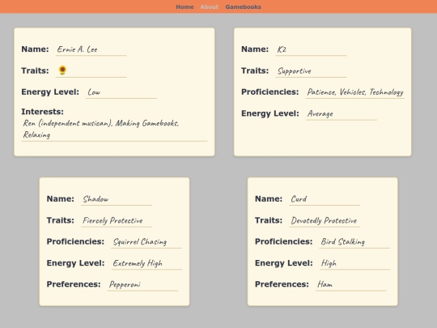Select the Extremely High energy field
The height and width of the screenshot is (328, 437).
[146, 263]
